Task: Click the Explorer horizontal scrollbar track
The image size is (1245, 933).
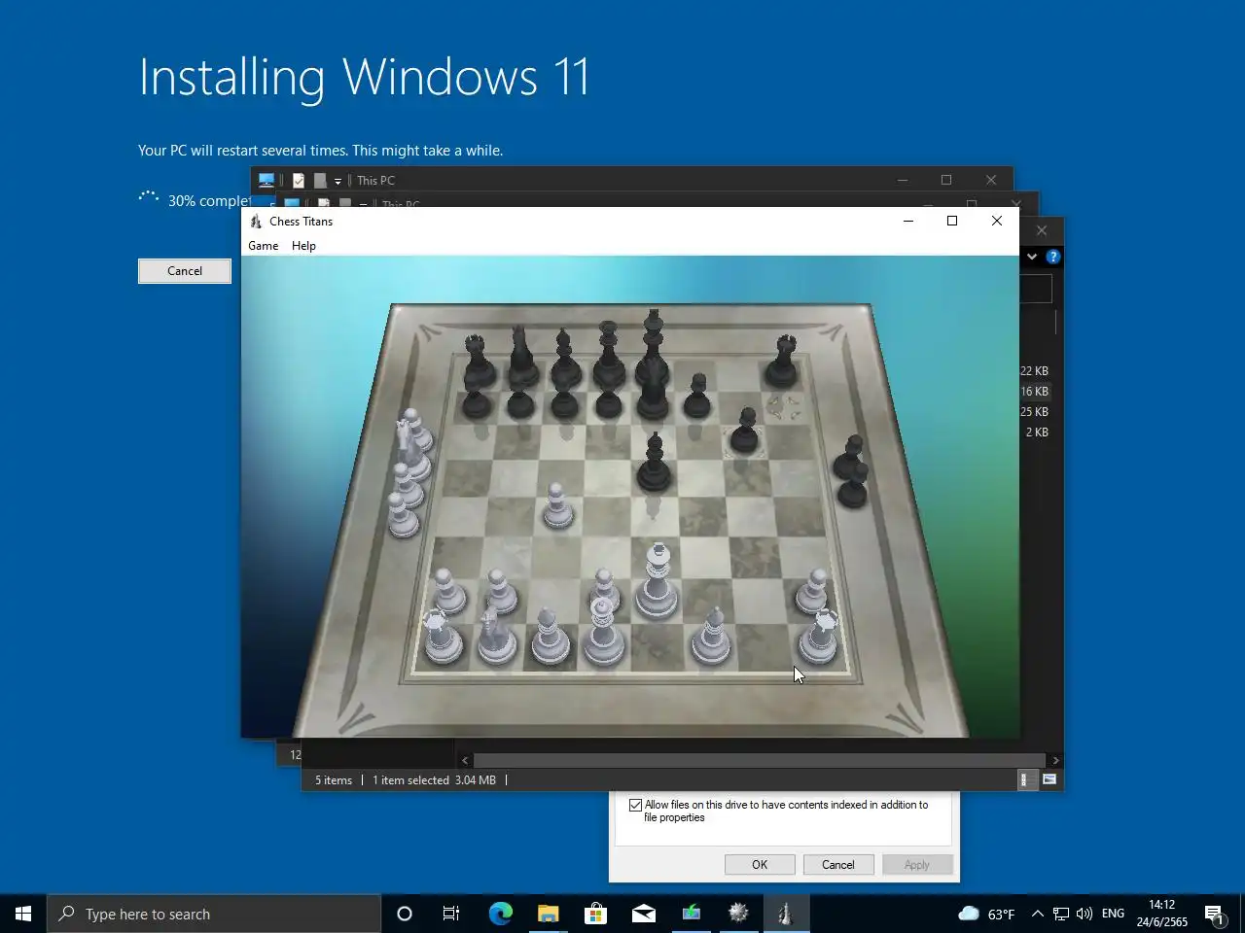Action: (759, 760)
